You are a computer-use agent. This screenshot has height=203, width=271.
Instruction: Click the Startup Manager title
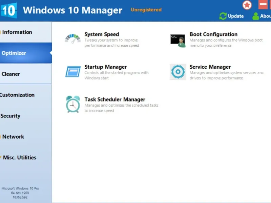point(106,67)
